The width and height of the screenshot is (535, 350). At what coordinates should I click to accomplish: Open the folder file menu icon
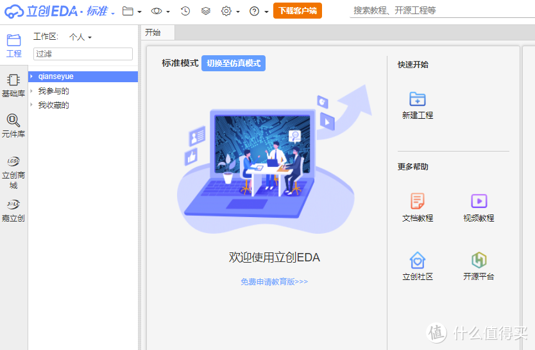tap(128, 12)
